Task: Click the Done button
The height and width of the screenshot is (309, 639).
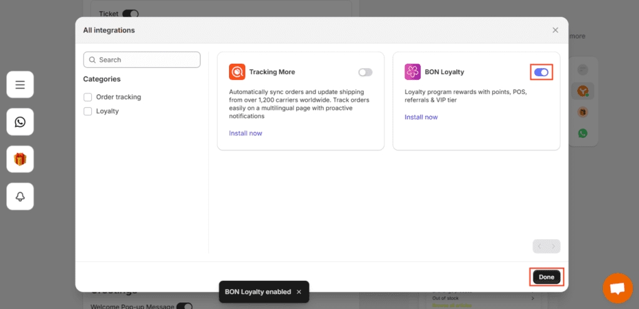Action: click(x=547, y=277)
